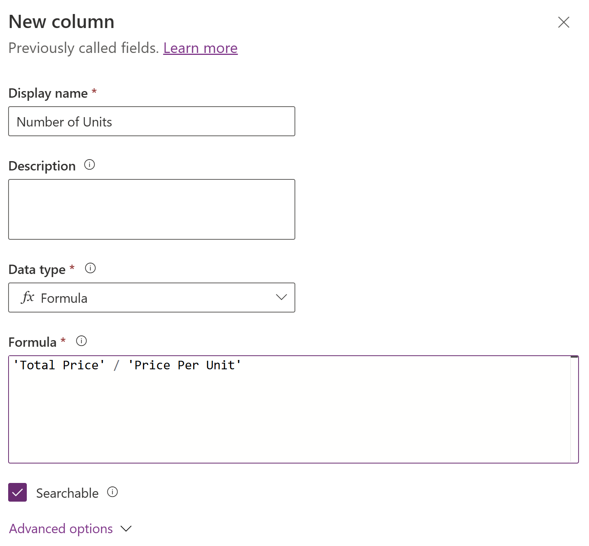
Task: Click the required asterisk next to Display name
Action: tap(94, 93)
